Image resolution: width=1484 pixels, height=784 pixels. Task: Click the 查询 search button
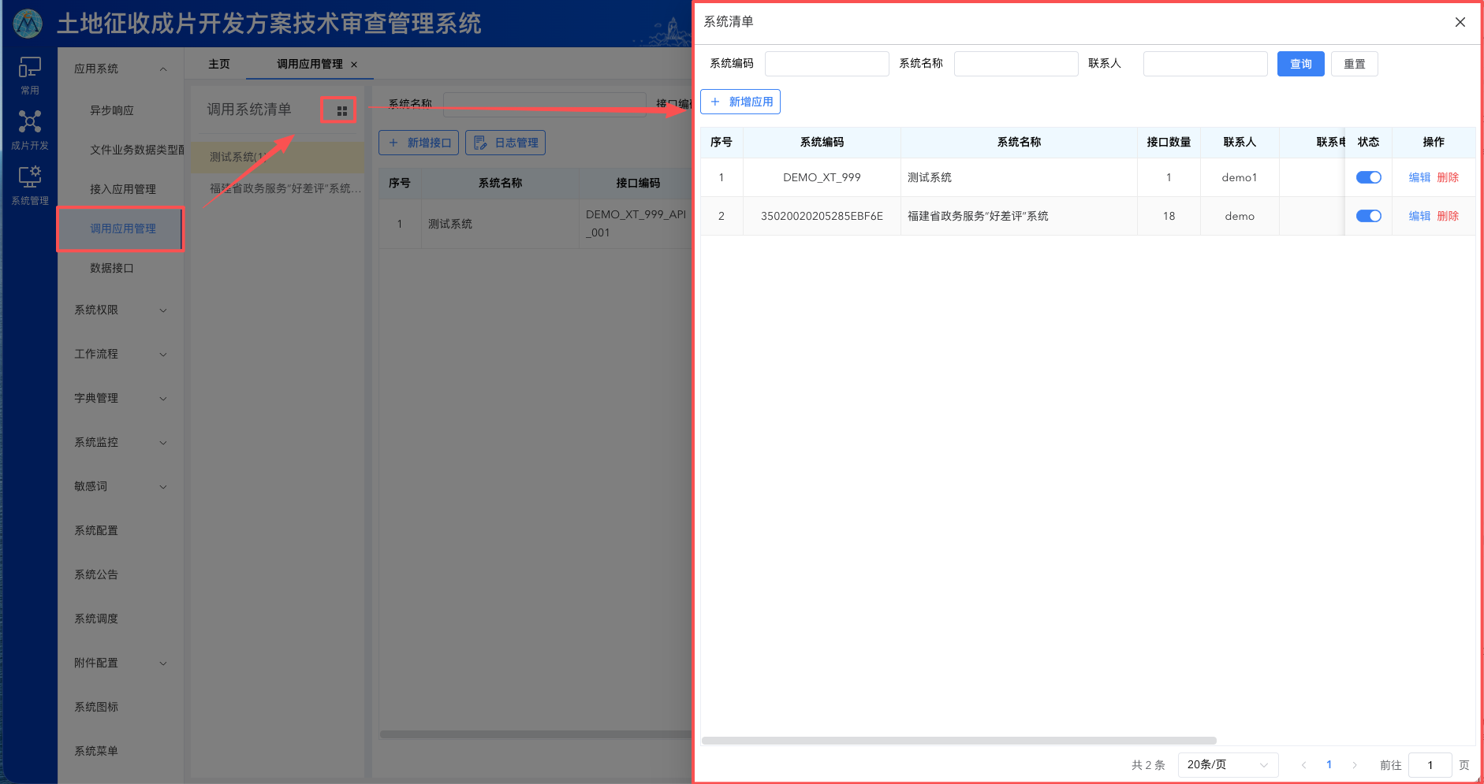1300,64
